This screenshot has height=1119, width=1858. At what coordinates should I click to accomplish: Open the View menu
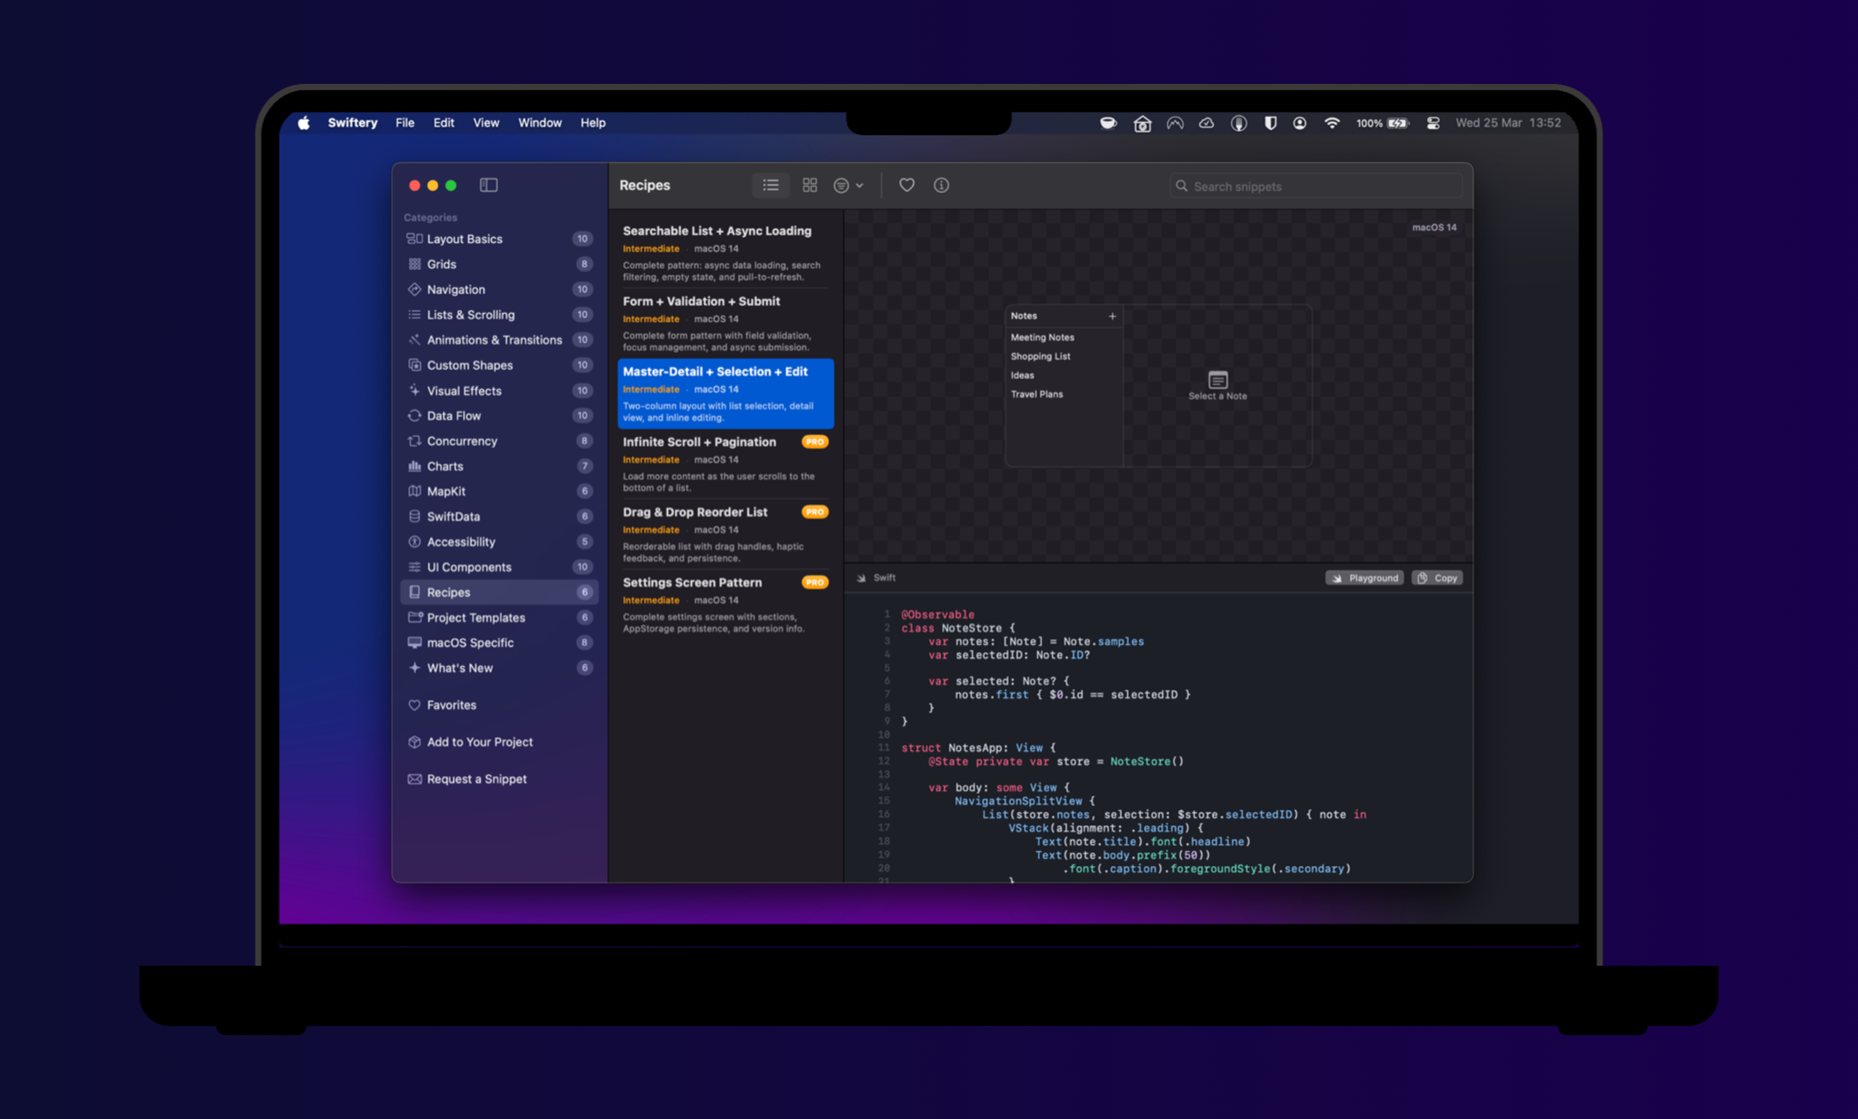(x=486, y=123)
